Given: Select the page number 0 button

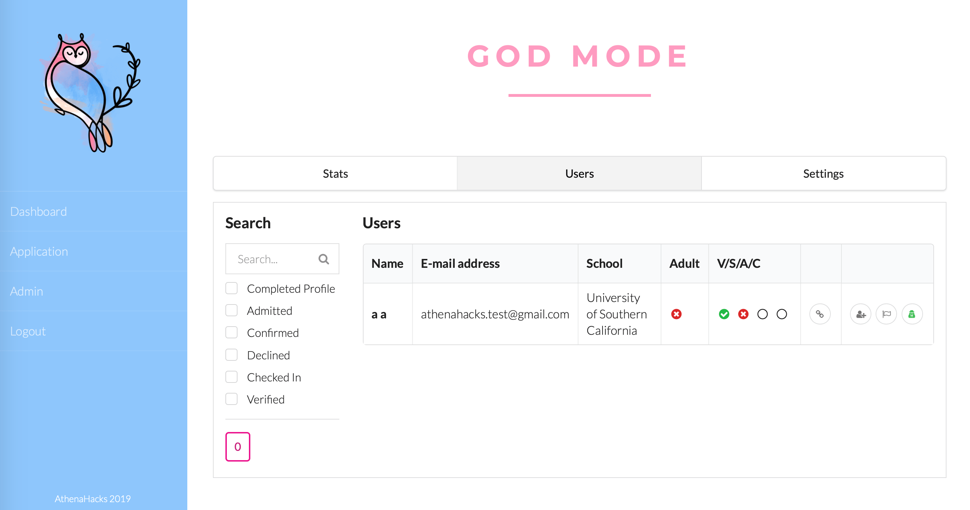Looking at the screenshot, I should (237, 446).
